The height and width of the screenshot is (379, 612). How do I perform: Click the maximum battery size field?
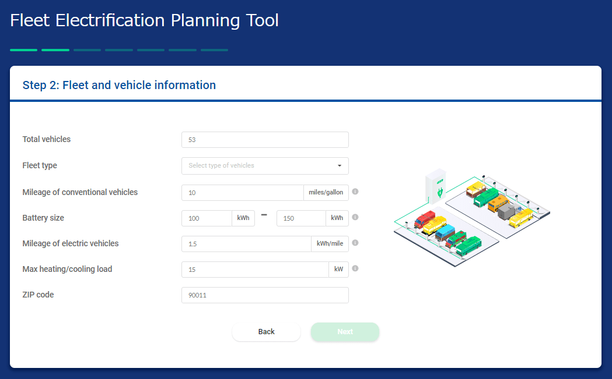300,218
